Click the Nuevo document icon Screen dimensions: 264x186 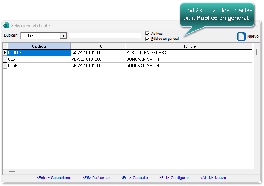[x=241, y=37]
